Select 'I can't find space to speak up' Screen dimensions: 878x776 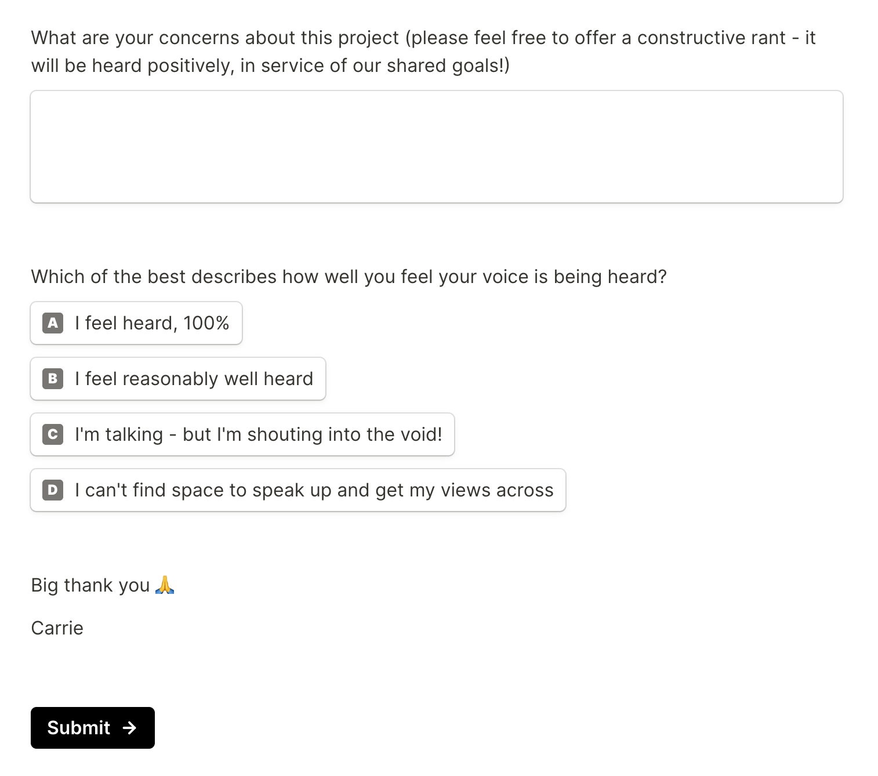pos(298,490)
